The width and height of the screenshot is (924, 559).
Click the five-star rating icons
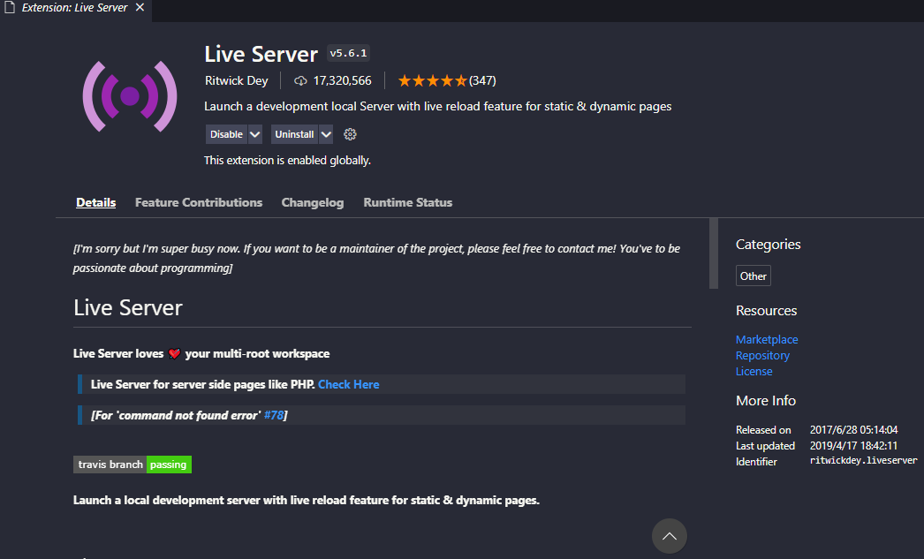432,81
